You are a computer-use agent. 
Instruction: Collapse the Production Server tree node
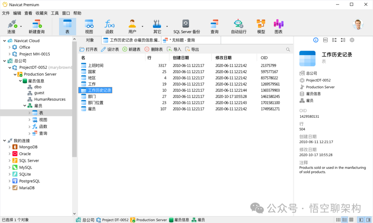pyautogui.click(x=15, y=74)
